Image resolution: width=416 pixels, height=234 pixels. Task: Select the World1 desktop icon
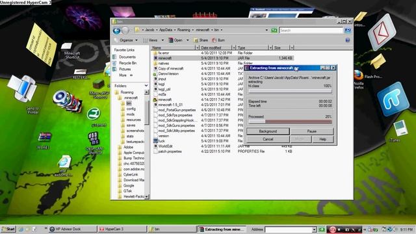click(44, 140)
